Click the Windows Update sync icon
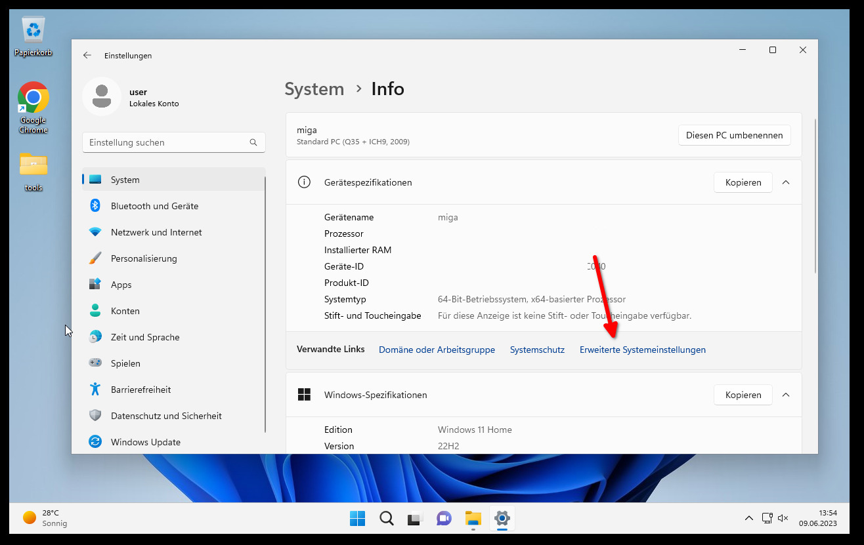Screen dimensions: 864x545 95,442
